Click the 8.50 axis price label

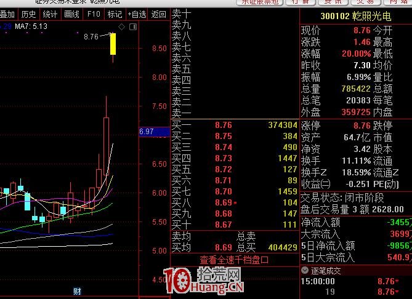tap(160, 49)
